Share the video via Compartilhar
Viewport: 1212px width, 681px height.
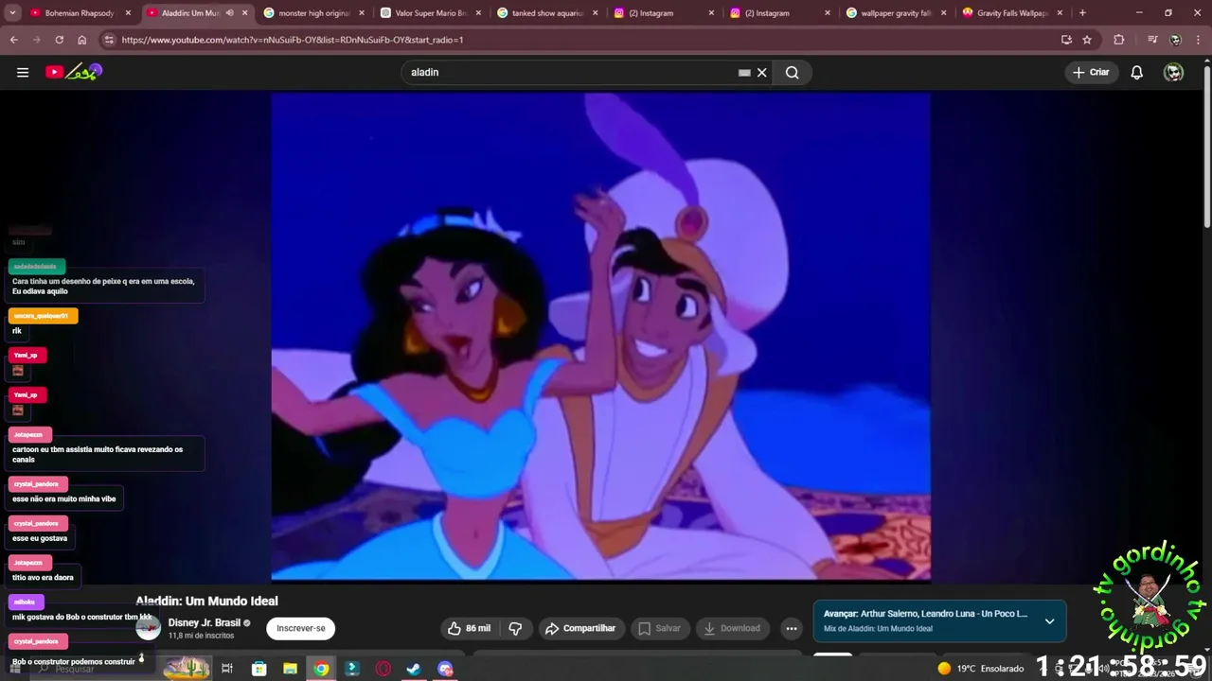580,628
